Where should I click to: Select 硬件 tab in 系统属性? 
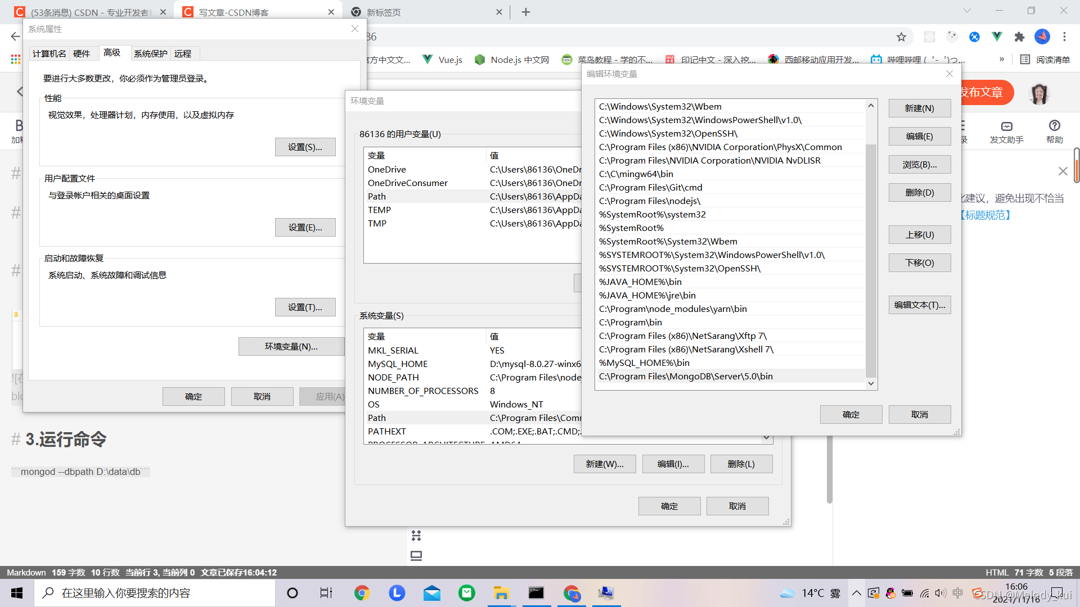tap(82, 53)
